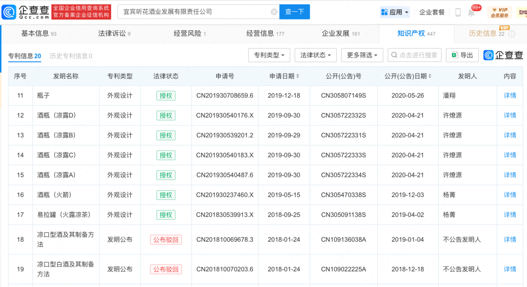Click publication date 2019-12-03

point(407,195)
